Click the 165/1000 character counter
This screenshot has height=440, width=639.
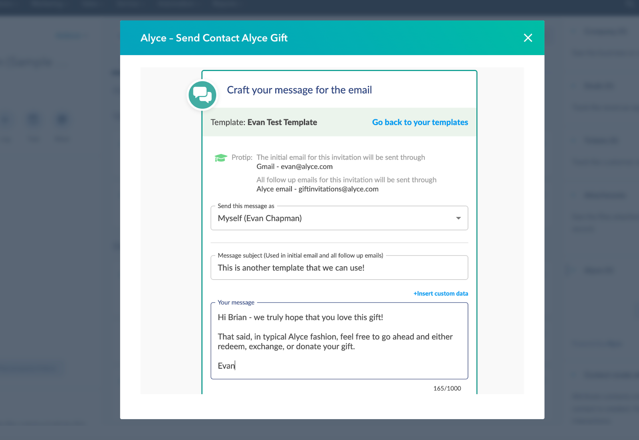447,388
